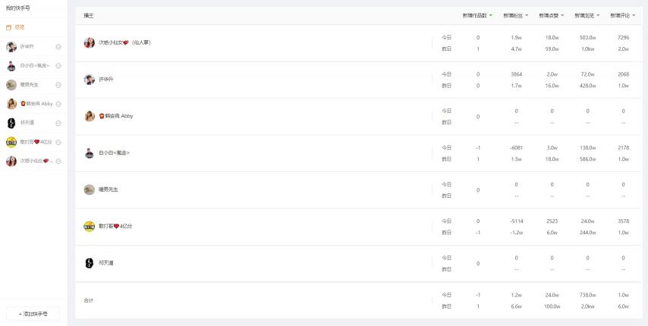Click the 添加快手号 add account button
Screen dimensions: 648x326
click(33, 314)
